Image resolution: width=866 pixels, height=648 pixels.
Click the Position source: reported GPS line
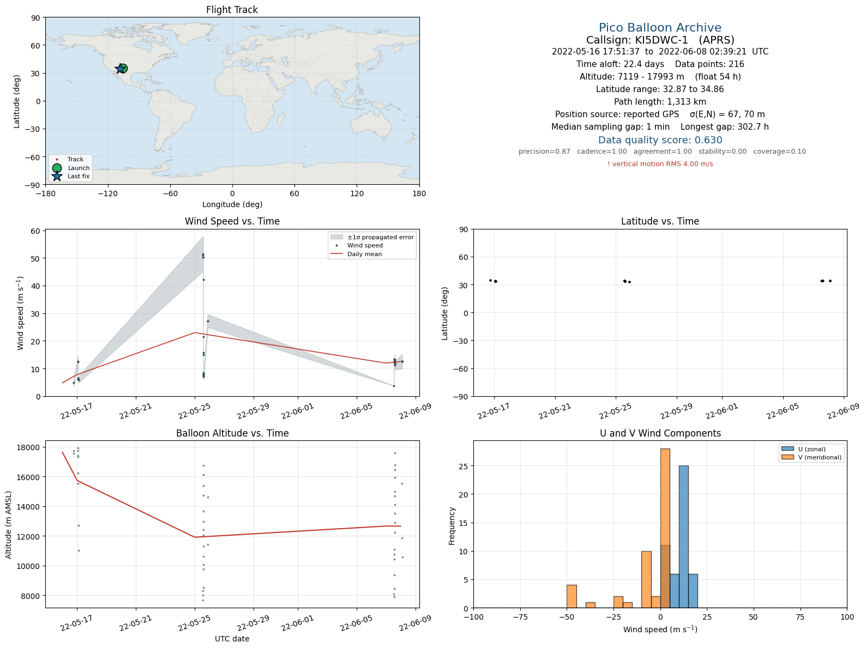(660, 114)
